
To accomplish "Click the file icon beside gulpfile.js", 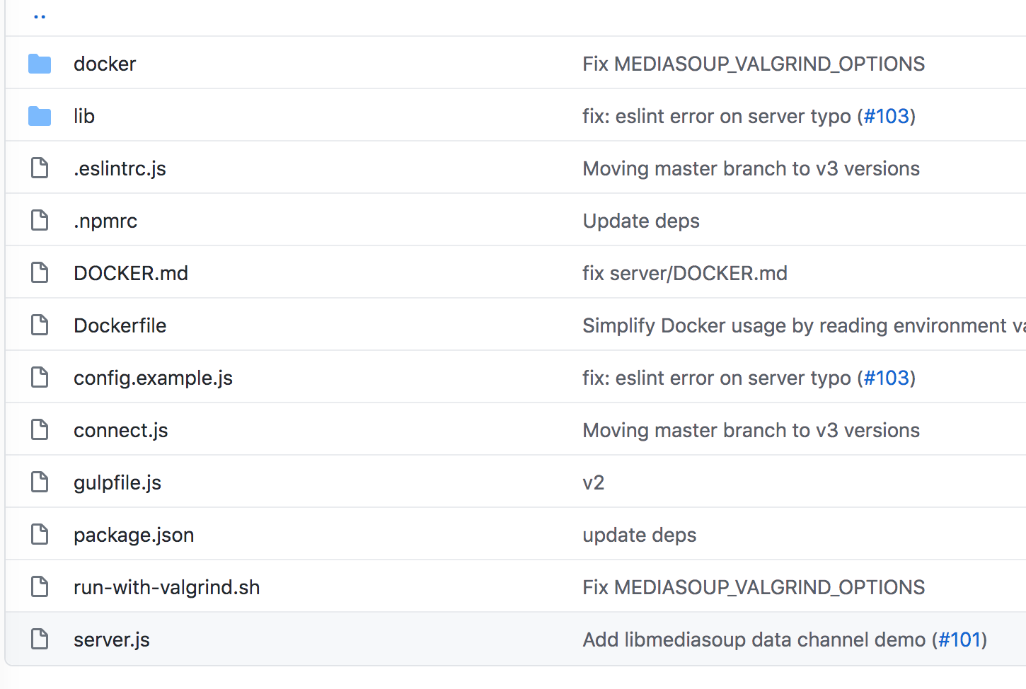I will coord(40,482).
